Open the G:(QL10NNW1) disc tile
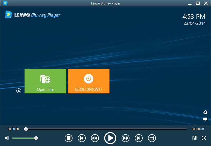211x146 pixels. click(89, 81)
